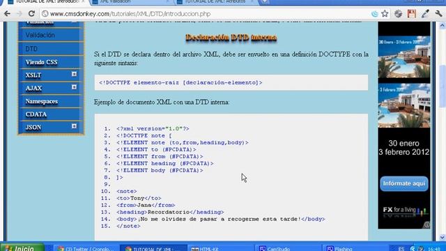Click the ES language indicator in tray
The image size is (446, 251).
[401, 249]
